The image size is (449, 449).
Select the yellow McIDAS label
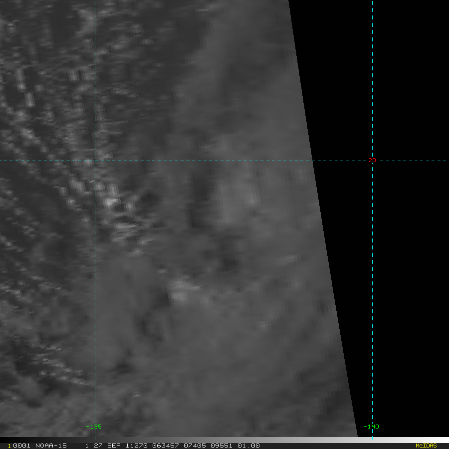coord(426,446)
